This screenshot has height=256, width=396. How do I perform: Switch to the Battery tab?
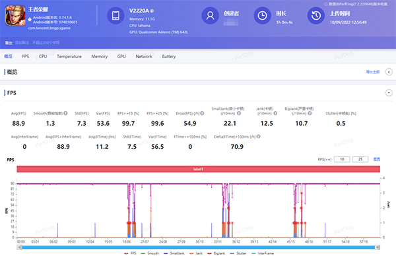click(x=169, y=56)
